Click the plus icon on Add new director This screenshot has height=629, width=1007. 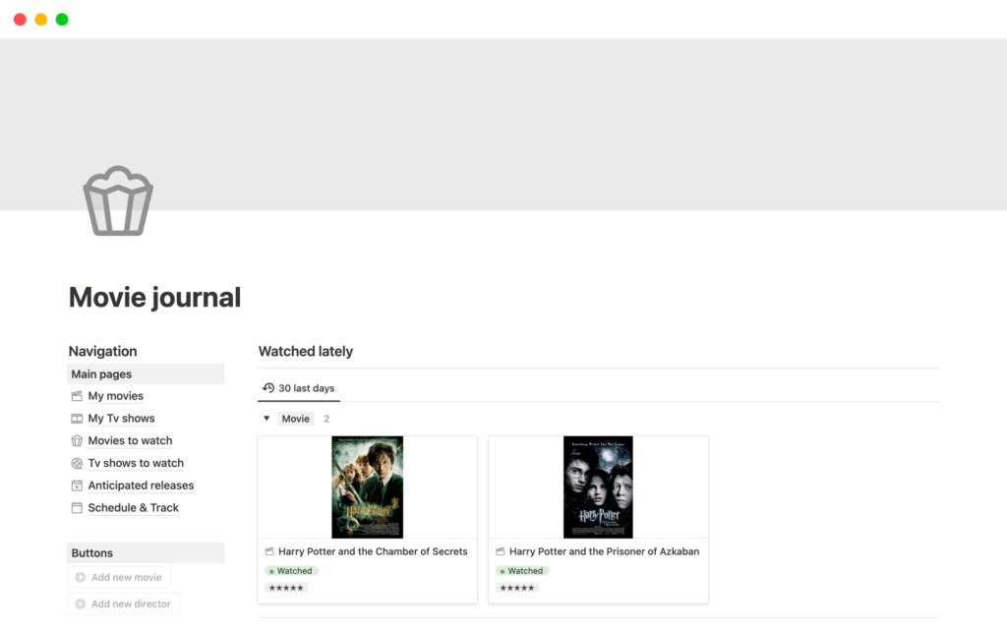81,604
